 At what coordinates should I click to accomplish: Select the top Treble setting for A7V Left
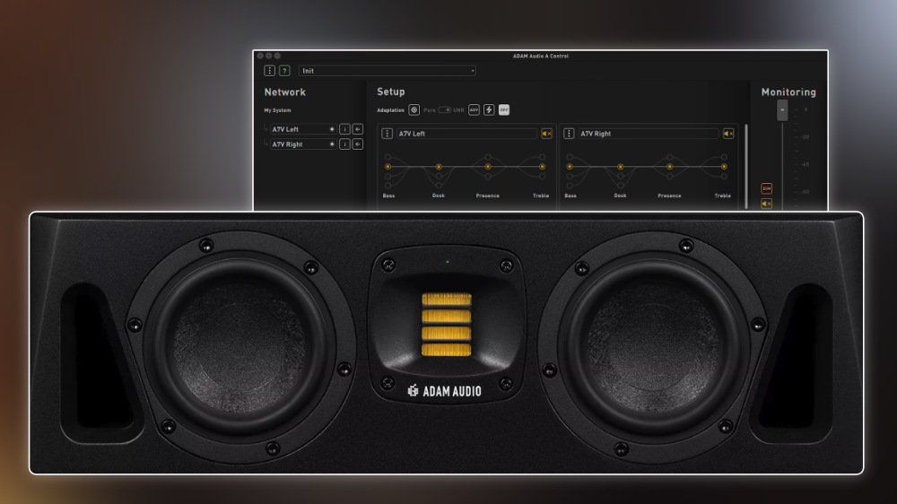(x=542, y=157)
